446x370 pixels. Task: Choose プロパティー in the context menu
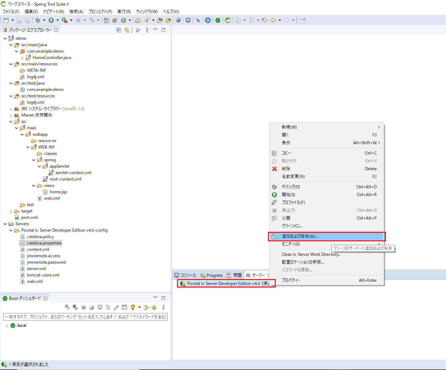pos(291,280)
